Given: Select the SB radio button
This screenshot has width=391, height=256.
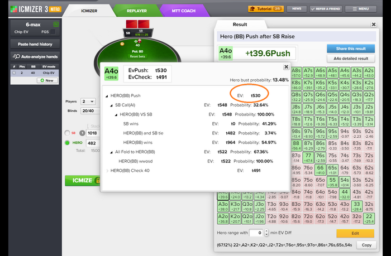Looking at the screenshot, I should [67, 133].
